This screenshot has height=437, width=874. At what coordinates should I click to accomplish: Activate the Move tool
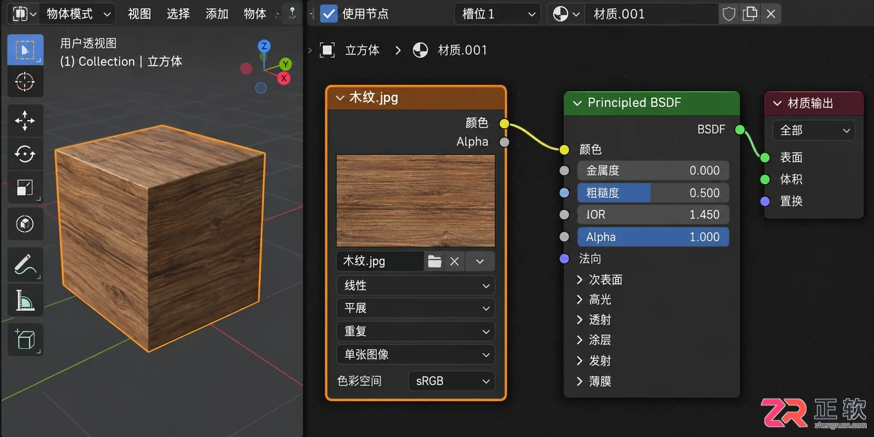[x=25, y=120]
